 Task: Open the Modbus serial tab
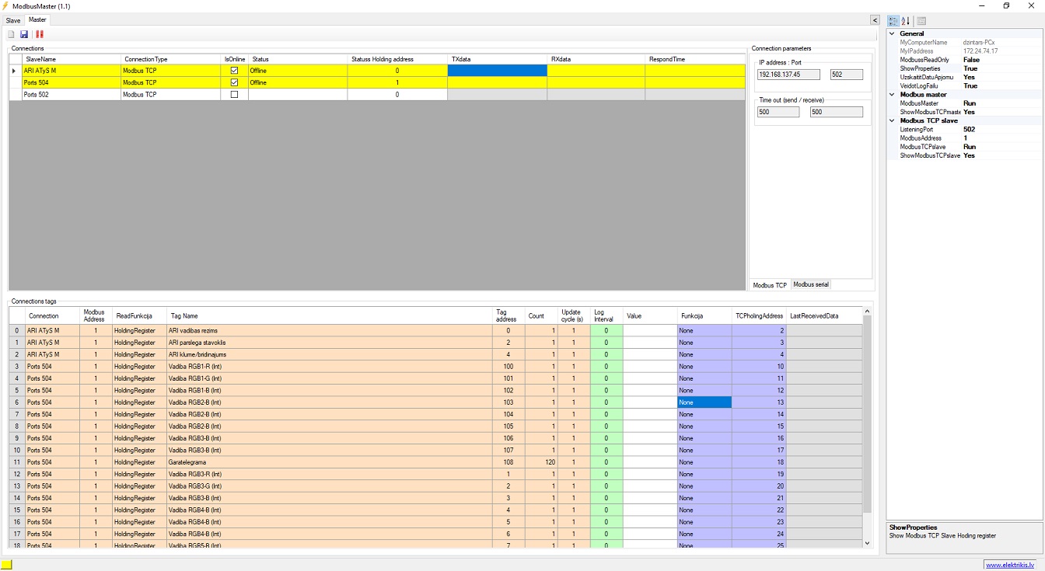click(811, 285)
